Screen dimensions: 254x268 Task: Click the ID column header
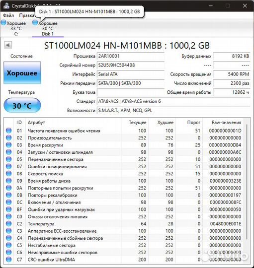[x=19, y=123]
